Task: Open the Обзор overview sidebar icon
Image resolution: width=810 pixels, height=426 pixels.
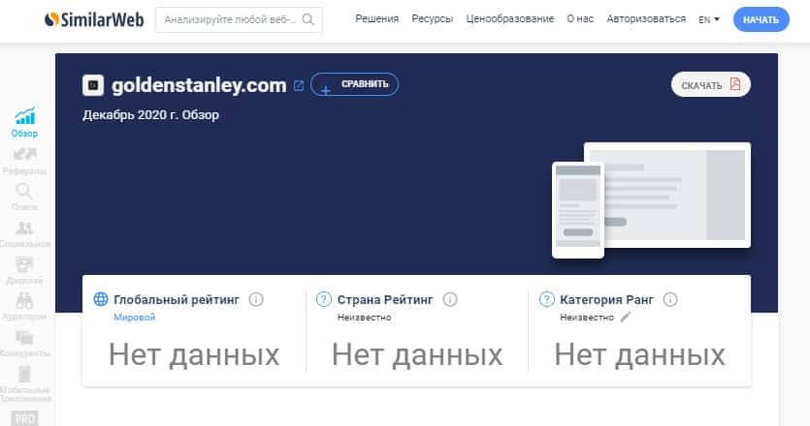Action: pos(25,122)
